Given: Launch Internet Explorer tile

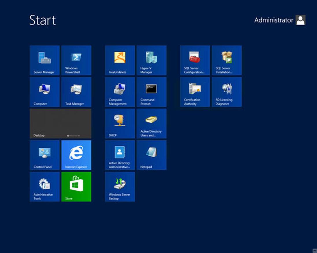Looking at the screenshot, I should pyautogui.click(x=76, y=155).
